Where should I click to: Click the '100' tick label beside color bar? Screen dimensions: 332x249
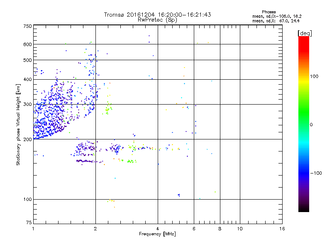point(314,76)
